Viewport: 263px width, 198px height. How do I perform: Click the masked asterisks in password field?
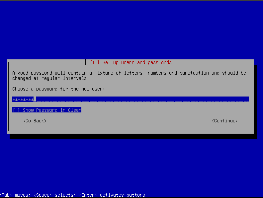23,99
